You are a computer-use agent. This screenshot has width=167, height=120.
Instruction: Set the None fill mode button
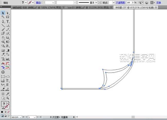coord(8,112)
